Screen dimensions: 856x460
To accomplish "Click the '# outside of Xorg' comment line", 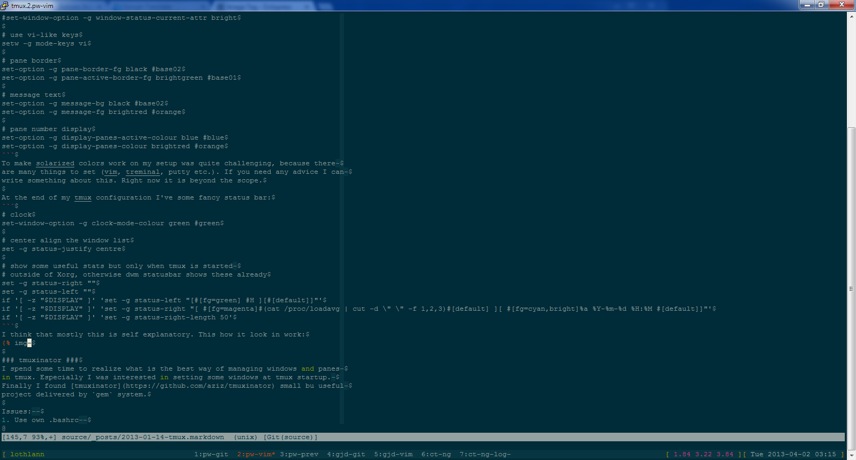I will click(136, 274).
